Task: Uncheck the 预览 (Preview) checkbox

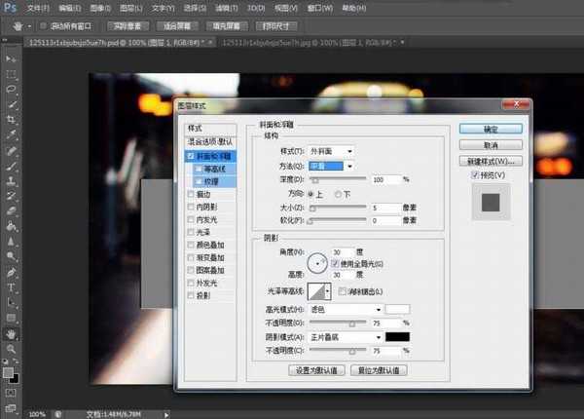Action: (475, 175)
